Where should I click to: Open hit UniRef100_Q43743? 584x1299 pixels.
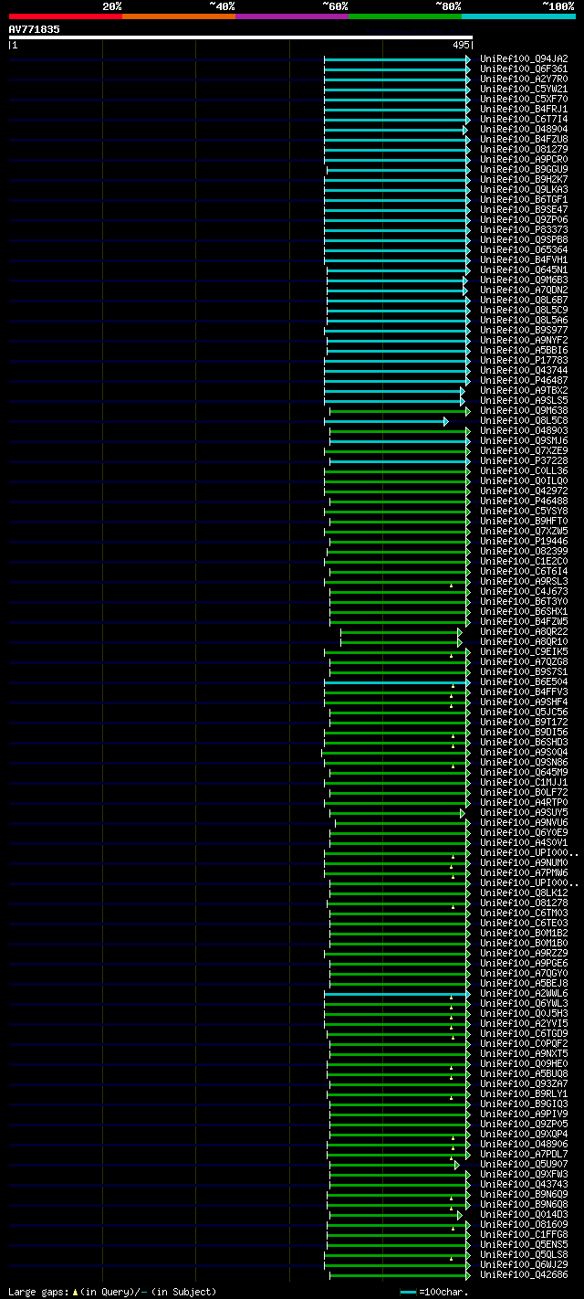point(524,1185)
